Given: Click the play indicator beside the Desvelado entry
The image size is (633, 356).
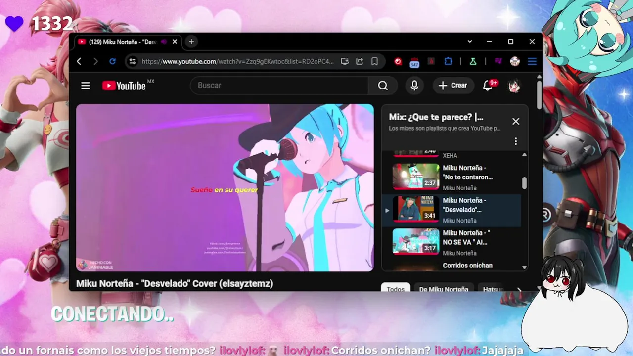Looking at the screenshot, I should 387,210.
